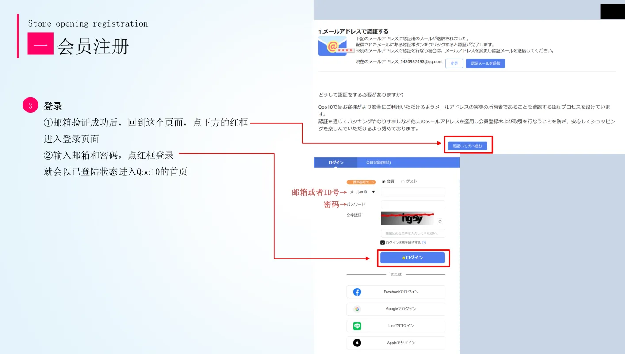Image resolution: width=625 pixels, height=354 pixels.
Task: Click the text Store opening registration
Action: coord(88,24)
